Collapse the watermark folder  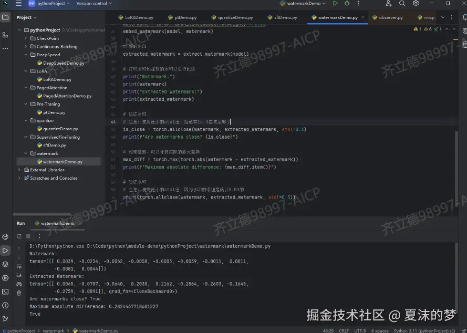[x=26, y=153]
